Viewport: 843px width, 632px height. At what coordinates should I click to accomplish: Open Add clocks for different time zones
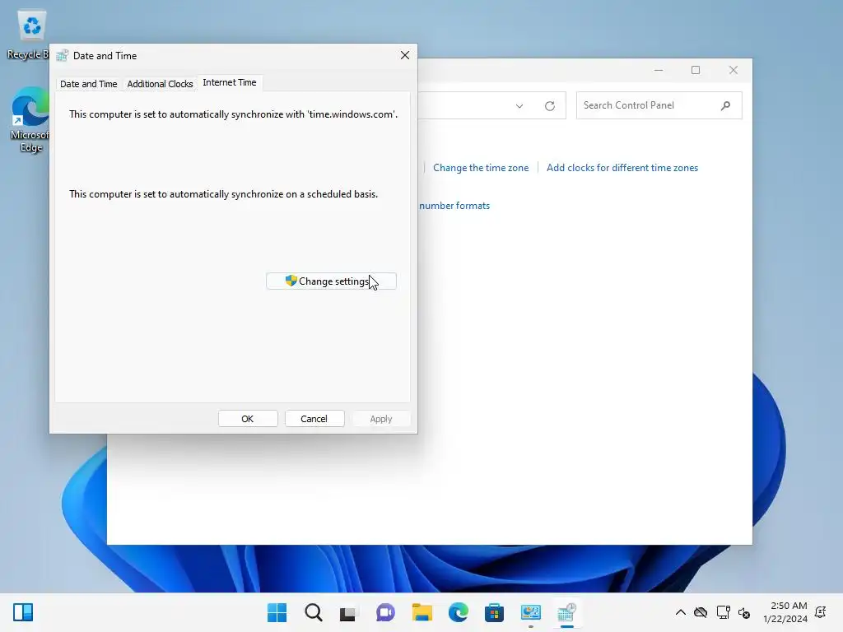(622, 168)
